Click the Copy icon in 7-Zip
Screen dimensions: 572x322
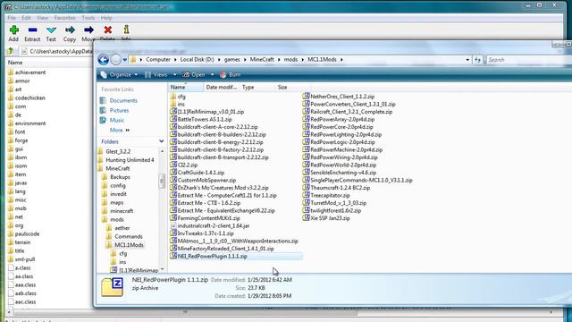tap(70, 30)
